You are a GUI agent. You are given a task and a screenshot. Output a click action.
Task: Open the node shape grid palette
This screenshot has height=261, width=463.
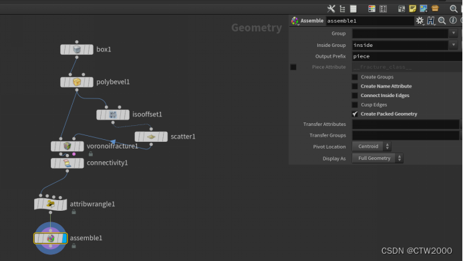tap(383, 9)
